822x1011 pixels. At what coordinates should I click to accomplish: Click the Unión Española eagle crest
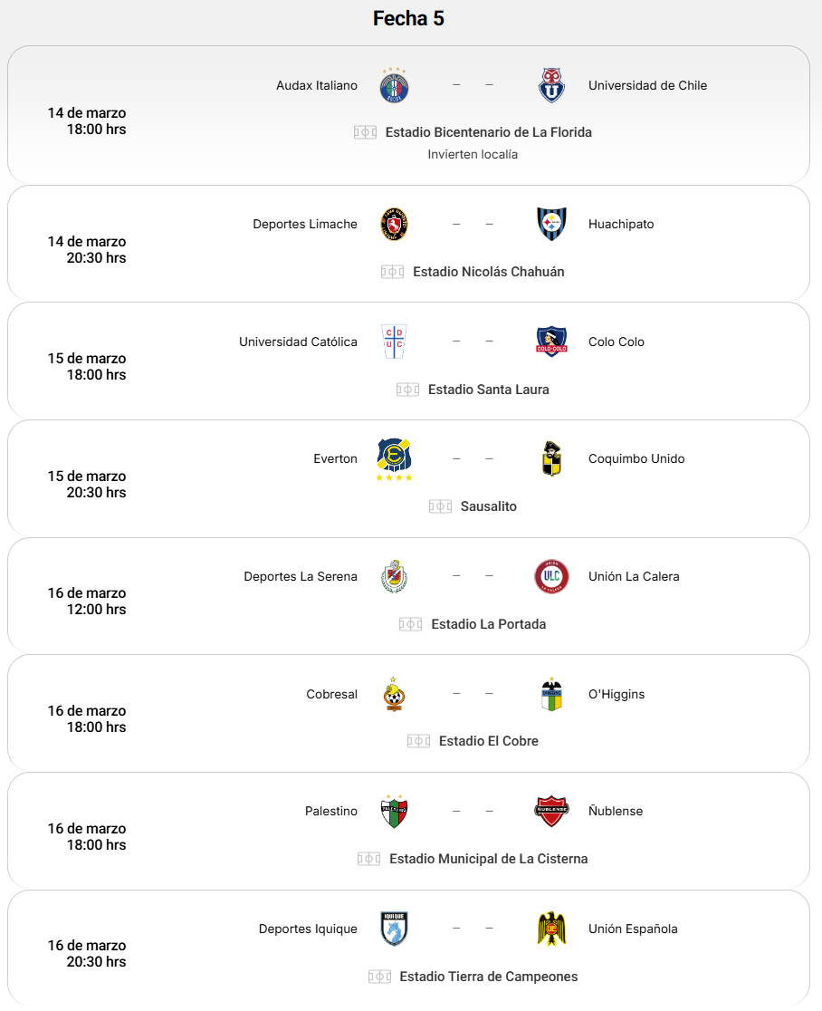(551, 929)
